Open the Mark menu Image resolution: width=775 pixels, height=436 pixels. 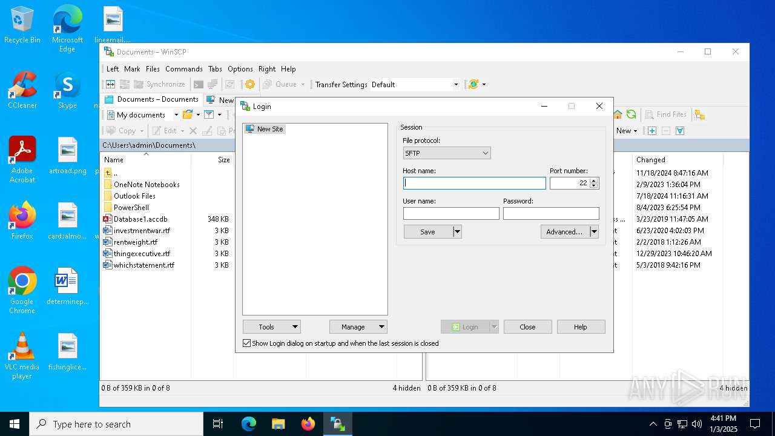point(132,69)
